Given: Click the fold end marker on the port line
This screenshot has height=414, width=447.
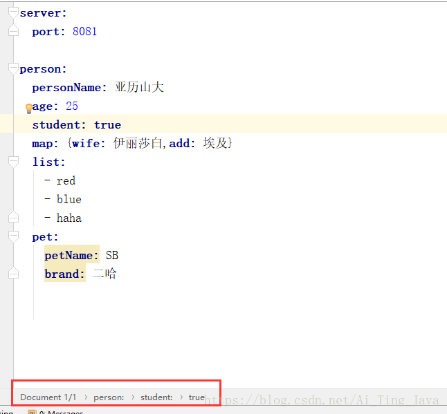Looking at the screenshot, I should (x=13, y=30).
